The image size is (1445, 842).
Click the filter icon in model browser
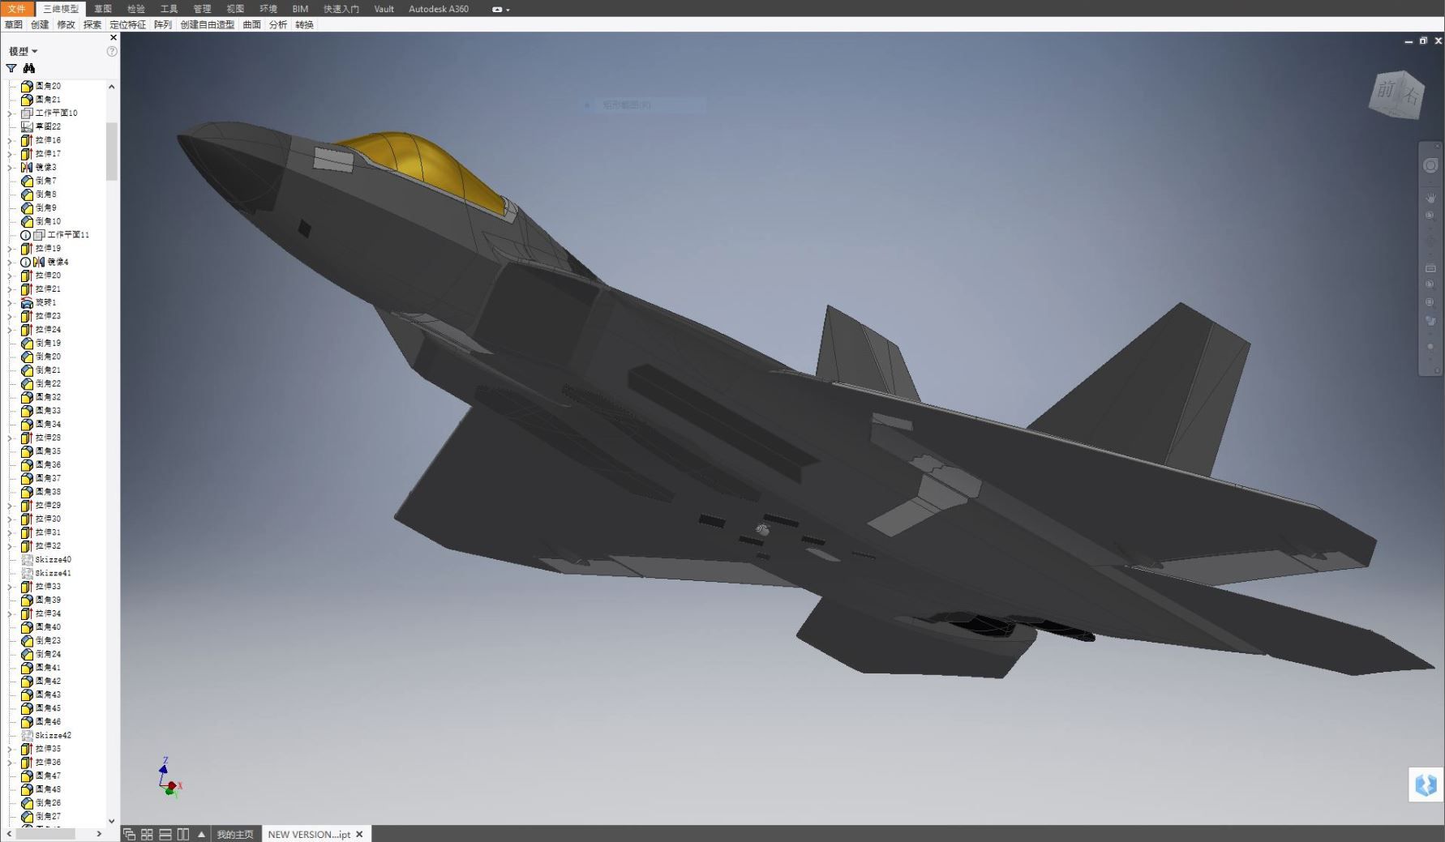(11, 69)
